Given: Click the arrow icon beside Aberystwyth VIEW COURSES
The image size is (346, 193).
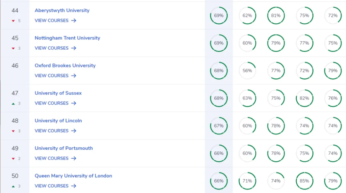Looking at the screenshot, I should click(x=74, y=20).
